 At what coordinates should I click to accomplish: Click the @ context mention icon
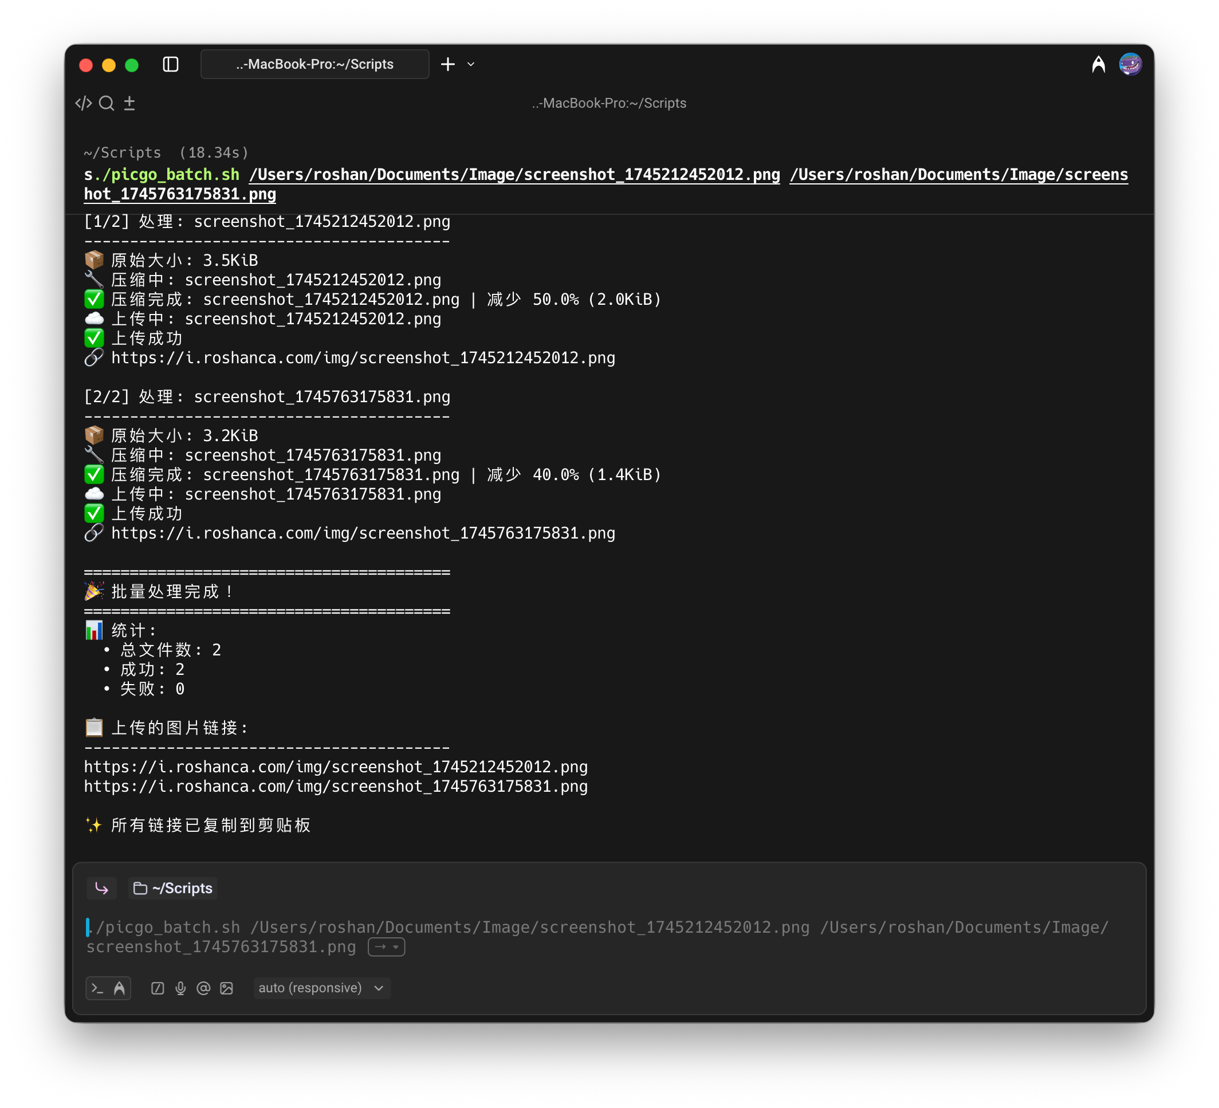pos(203,988)
